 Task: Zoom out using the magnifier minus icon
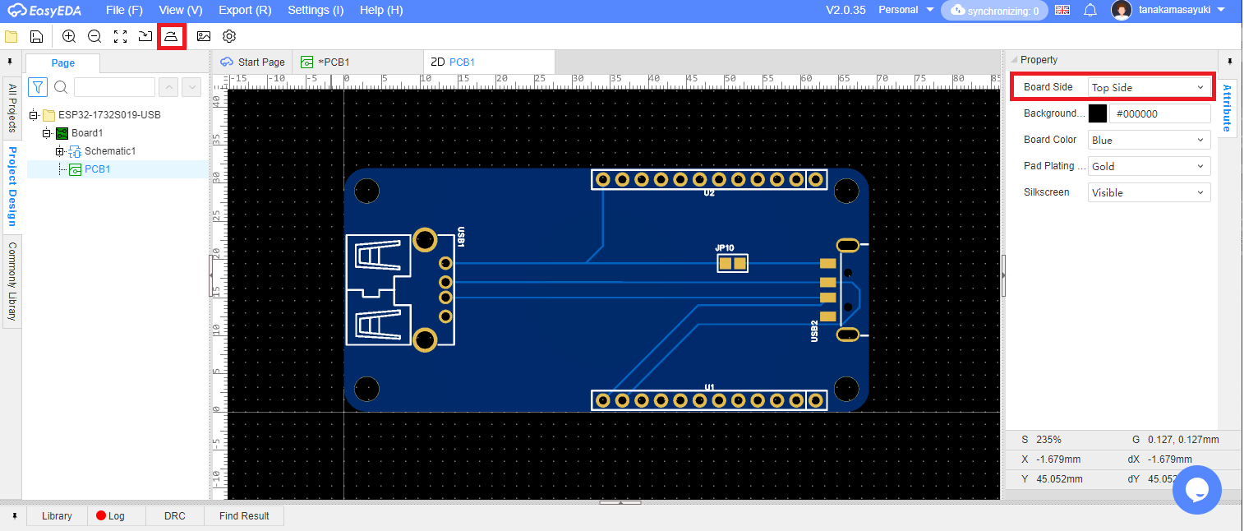[94, 36]
